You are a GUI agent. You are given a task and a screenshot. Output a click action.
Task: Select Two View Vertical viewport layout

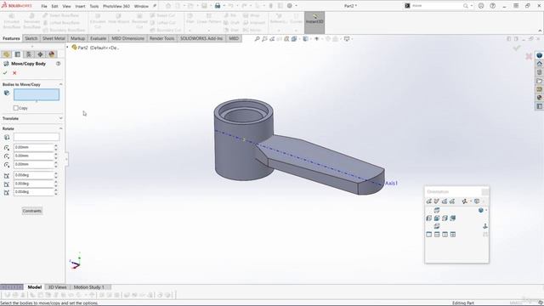click(x=445, y=235)
